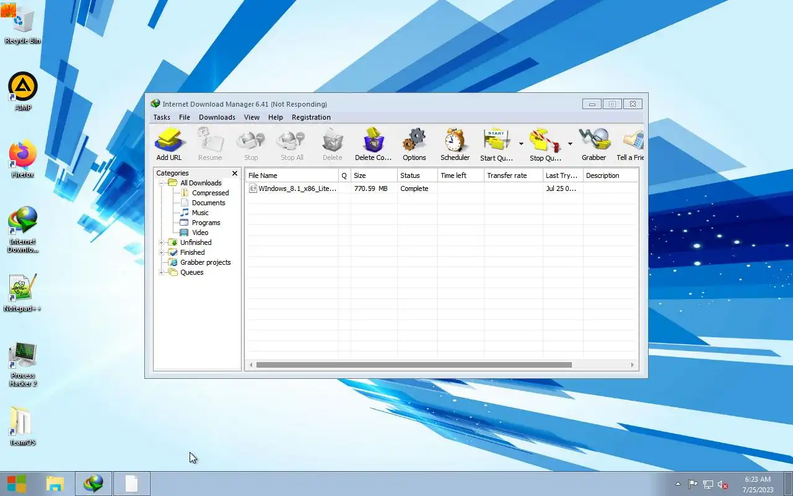Expand the Queues tree node
This screenshot has width=793, height=496.
point(162,272)
